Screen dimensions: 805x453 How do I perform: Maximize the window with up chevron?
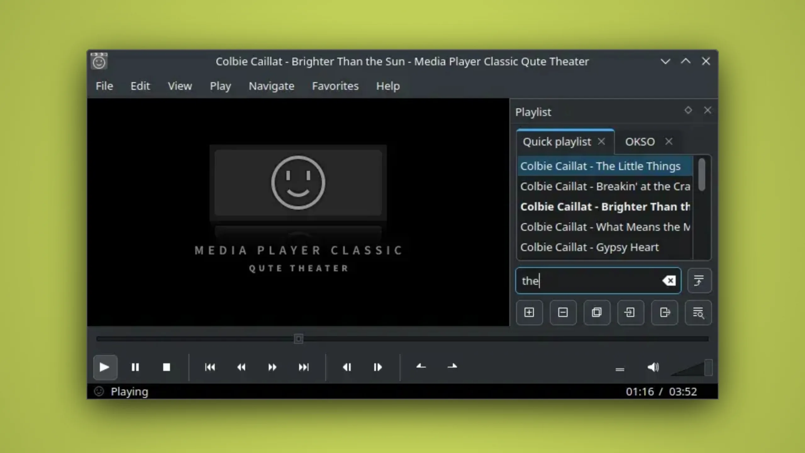click(686, 61)
